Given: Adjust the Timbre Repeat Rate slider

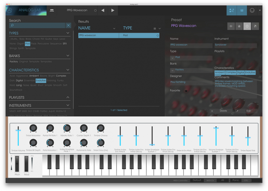Looking at the screenshot, I should click(x=248, y=136).
